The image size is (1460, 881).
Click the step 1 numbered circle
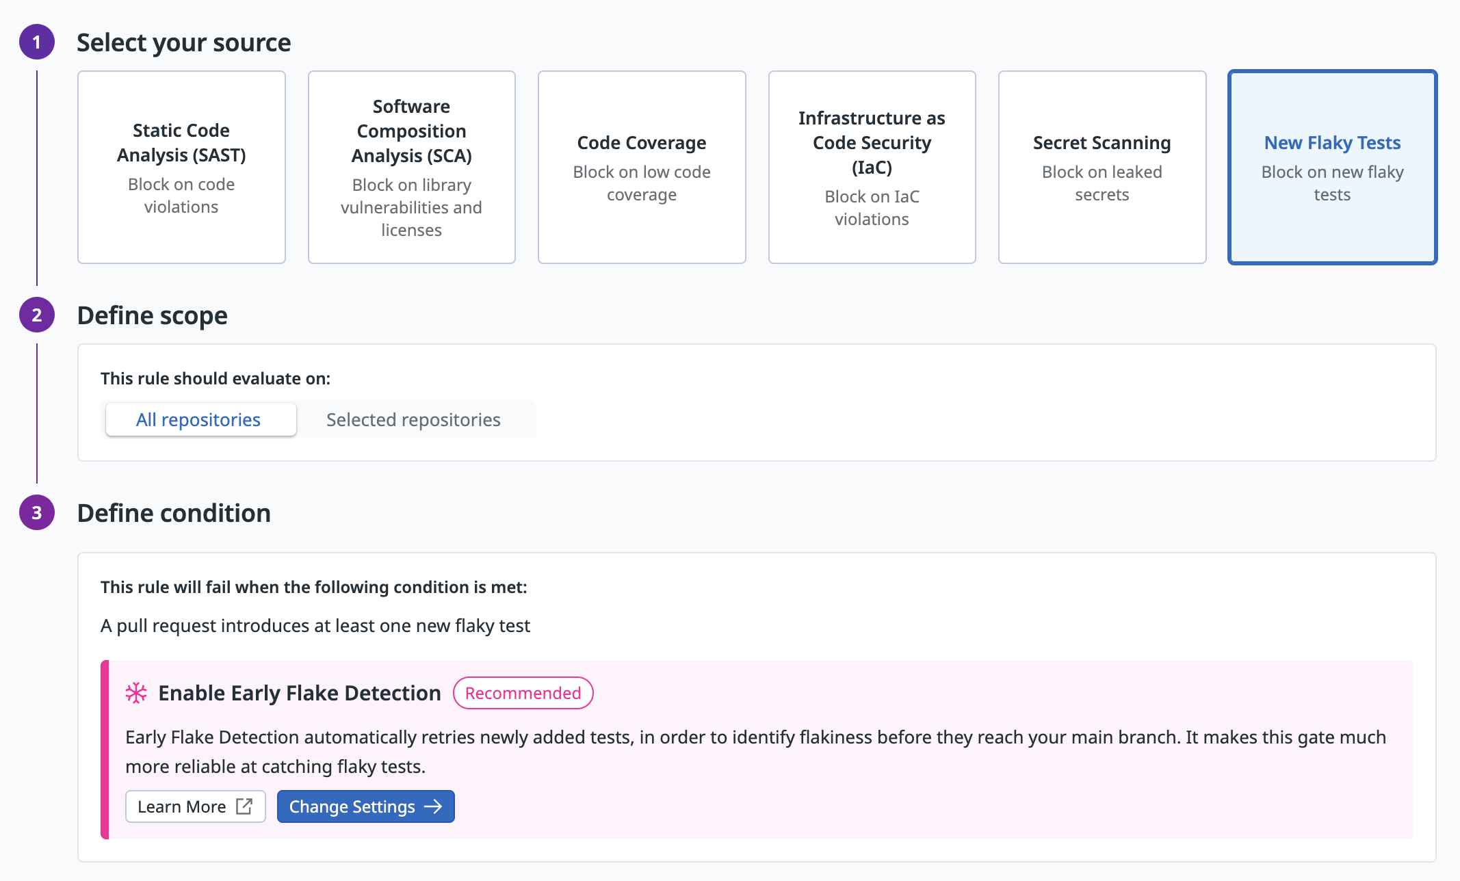coord(37,42)
